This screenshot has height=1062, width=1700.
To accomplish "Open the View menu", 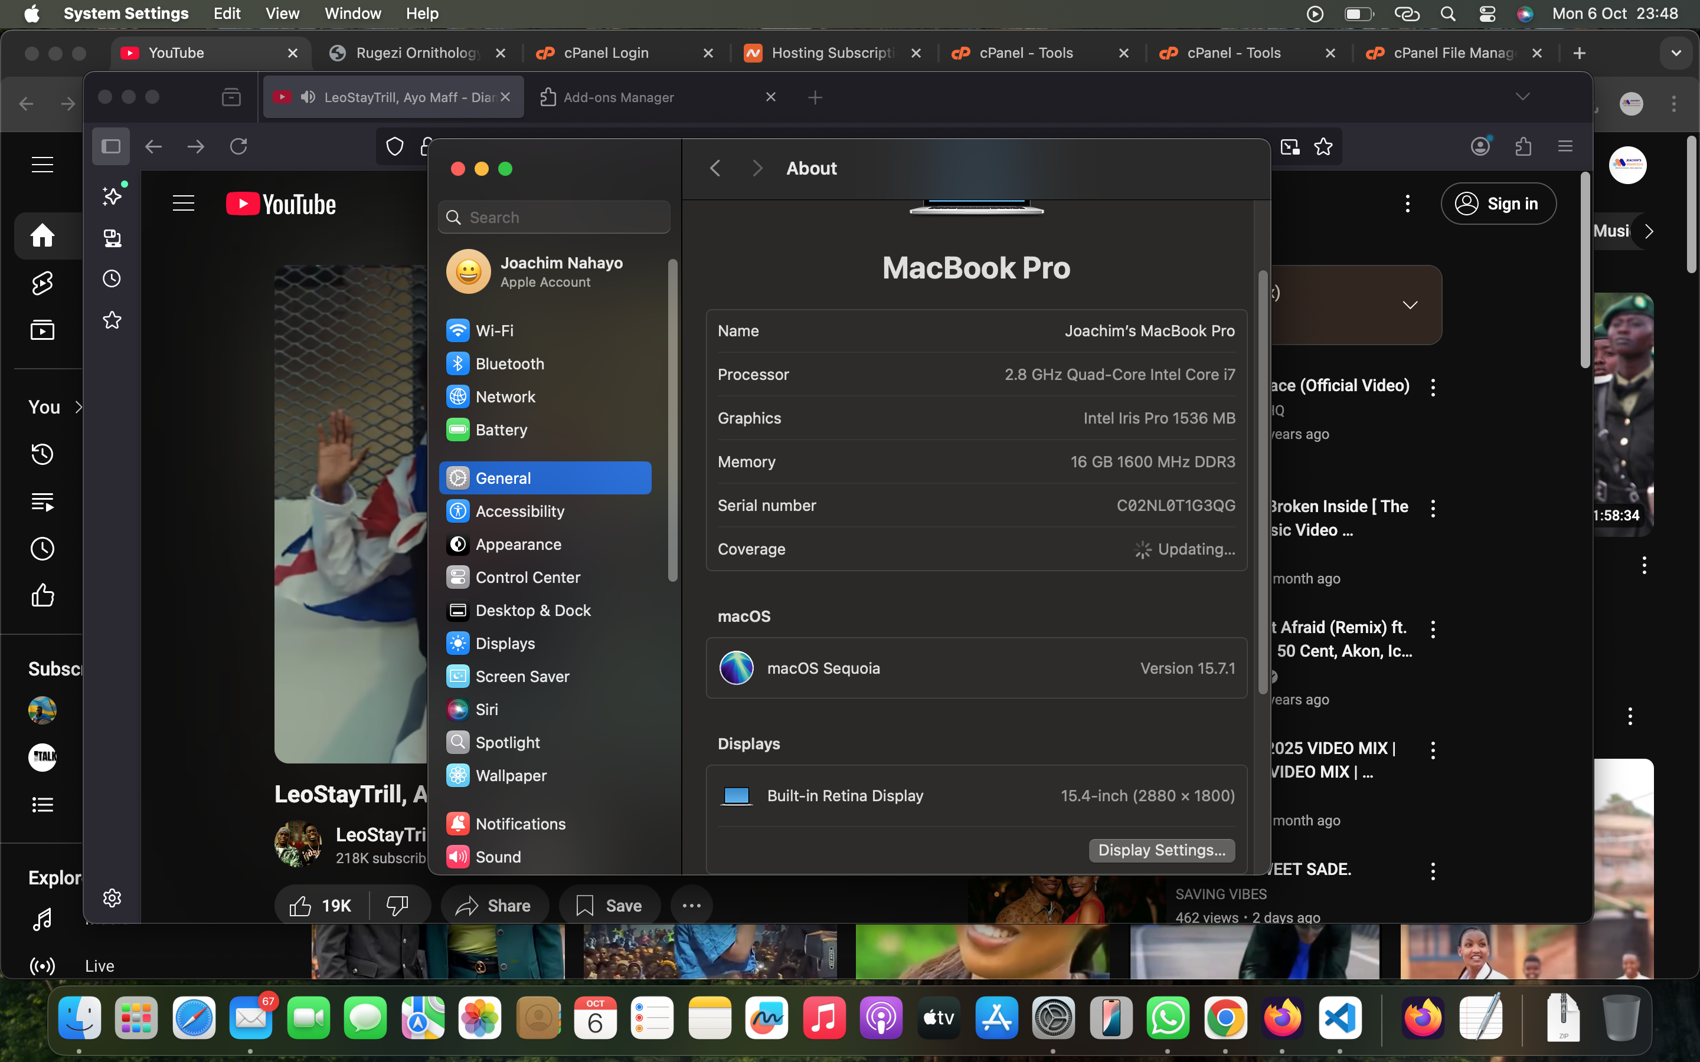I will coord(282,14).
